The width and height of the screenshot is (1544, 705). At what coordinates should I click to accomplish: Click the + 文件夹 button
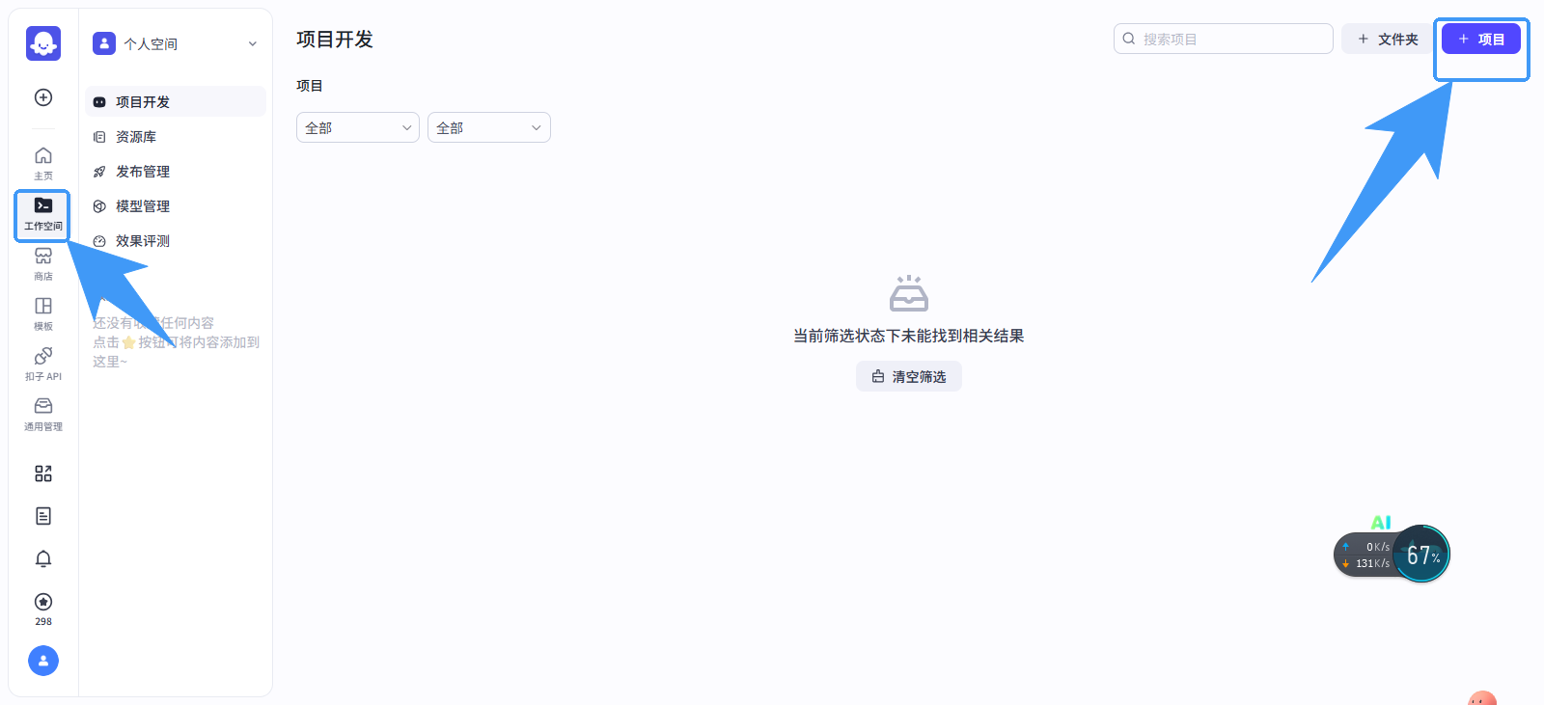(1388, 39)
